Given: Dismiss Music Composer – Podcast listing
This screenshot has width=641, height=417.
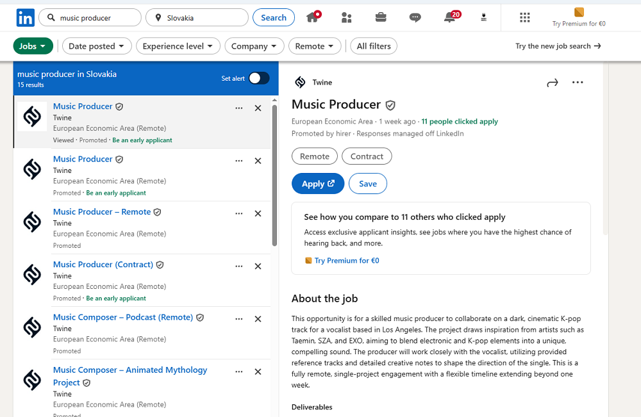Looking at the screenshot, I should coord(258,319).
